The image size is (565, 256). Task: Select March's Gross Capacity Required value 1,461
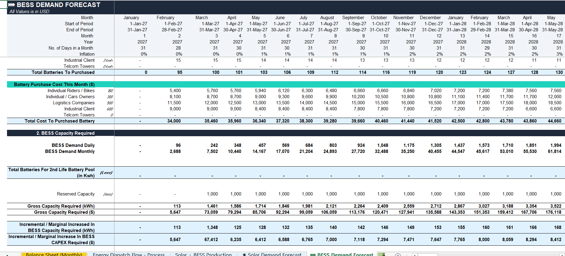point(212,206)
